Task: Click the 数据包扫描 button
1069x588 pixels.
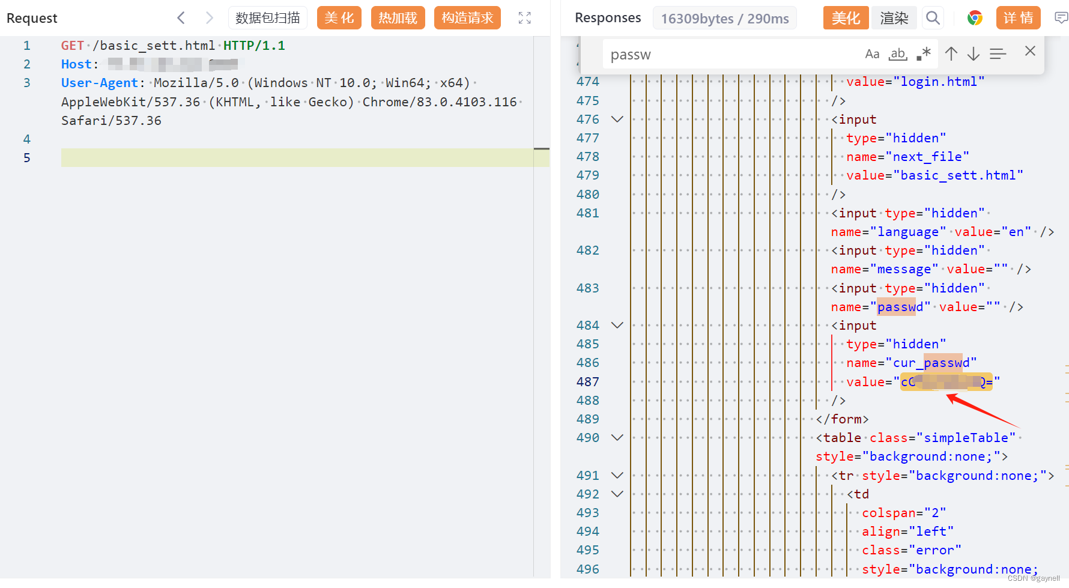Action: click(x=268, y=18)
